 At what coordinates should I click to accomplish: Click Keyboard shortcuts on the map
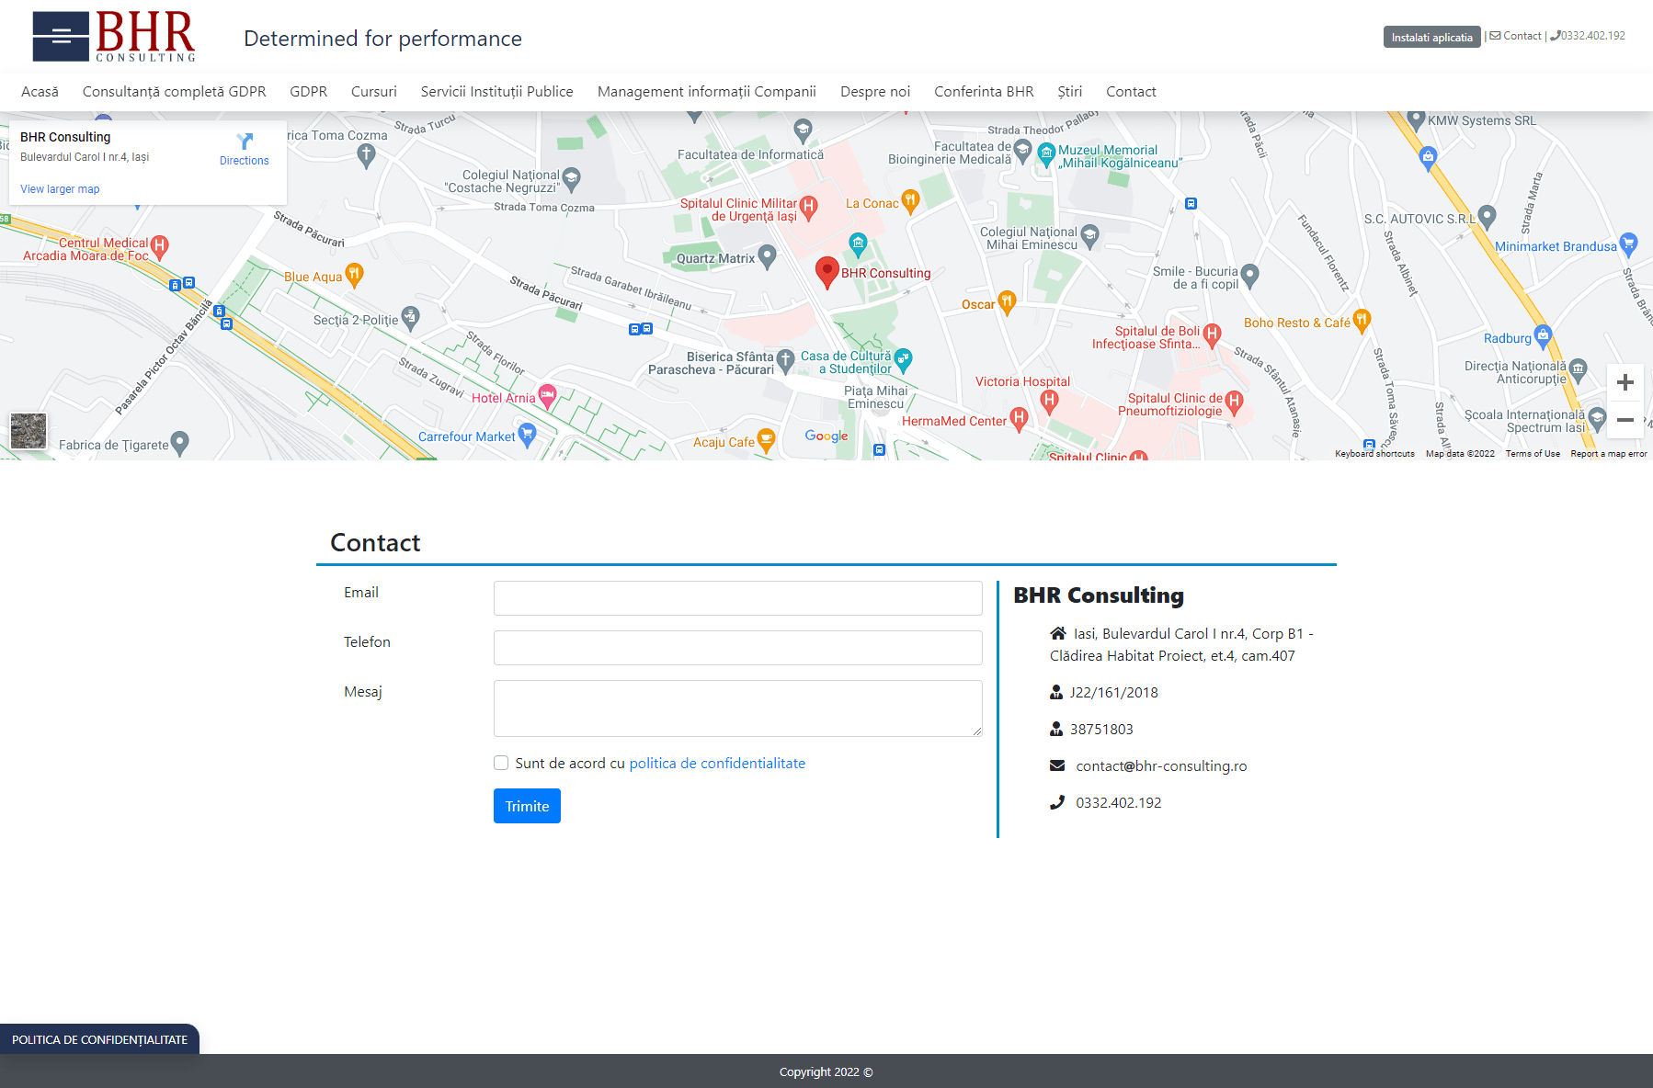[1374, 454]
